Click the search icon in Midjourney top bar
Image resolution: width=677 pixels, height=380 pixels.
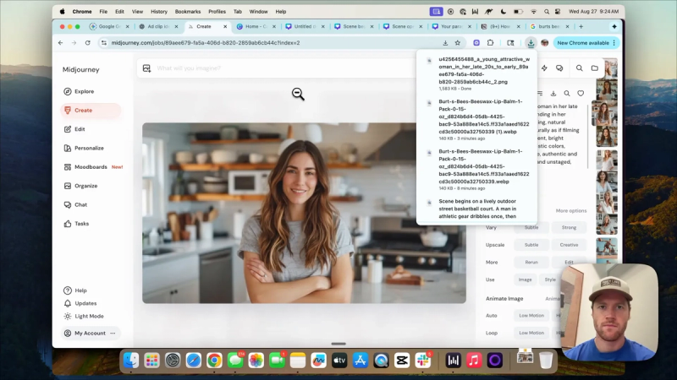pyautogui.click(x=579, y=68)
